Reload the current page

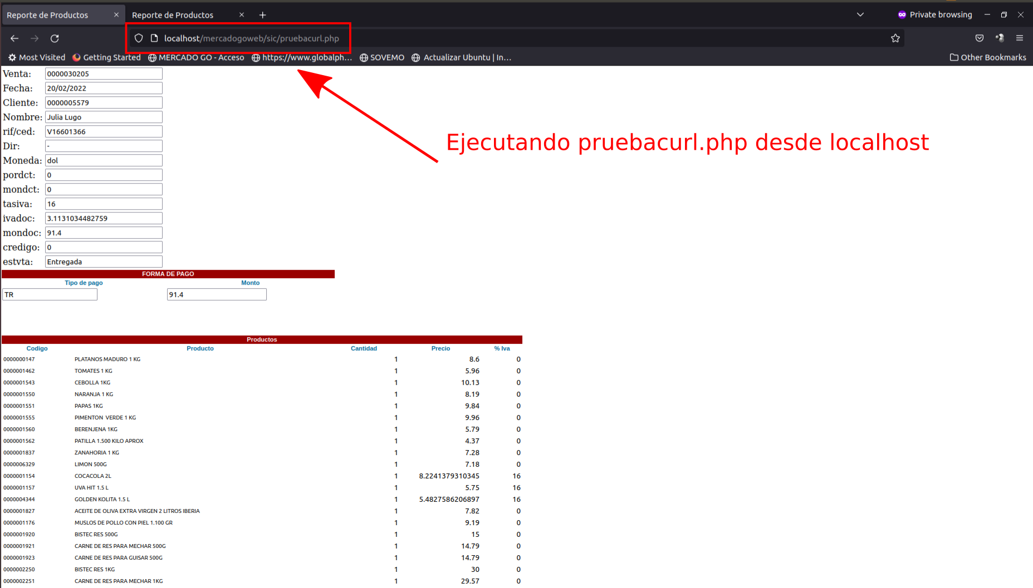(x=55, y=38)
